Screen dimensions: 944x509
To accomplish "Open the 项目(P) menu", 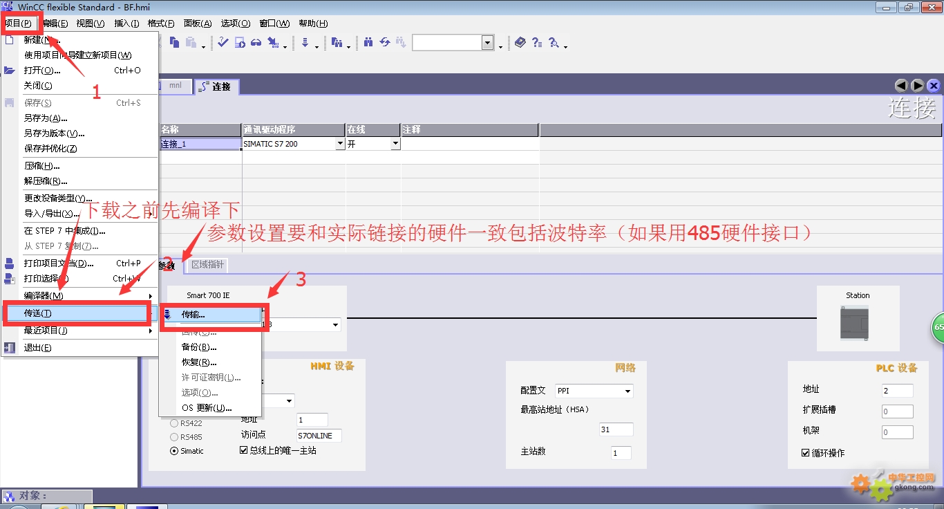I will [x=19, y=23].
